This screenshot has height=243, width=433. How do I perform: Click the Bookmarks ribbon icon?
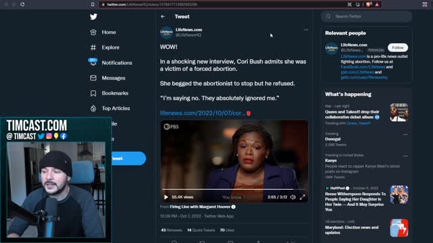[93, 93]
